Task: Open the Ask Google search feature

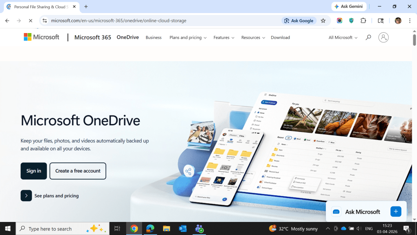Action: (x=299, y=20)
